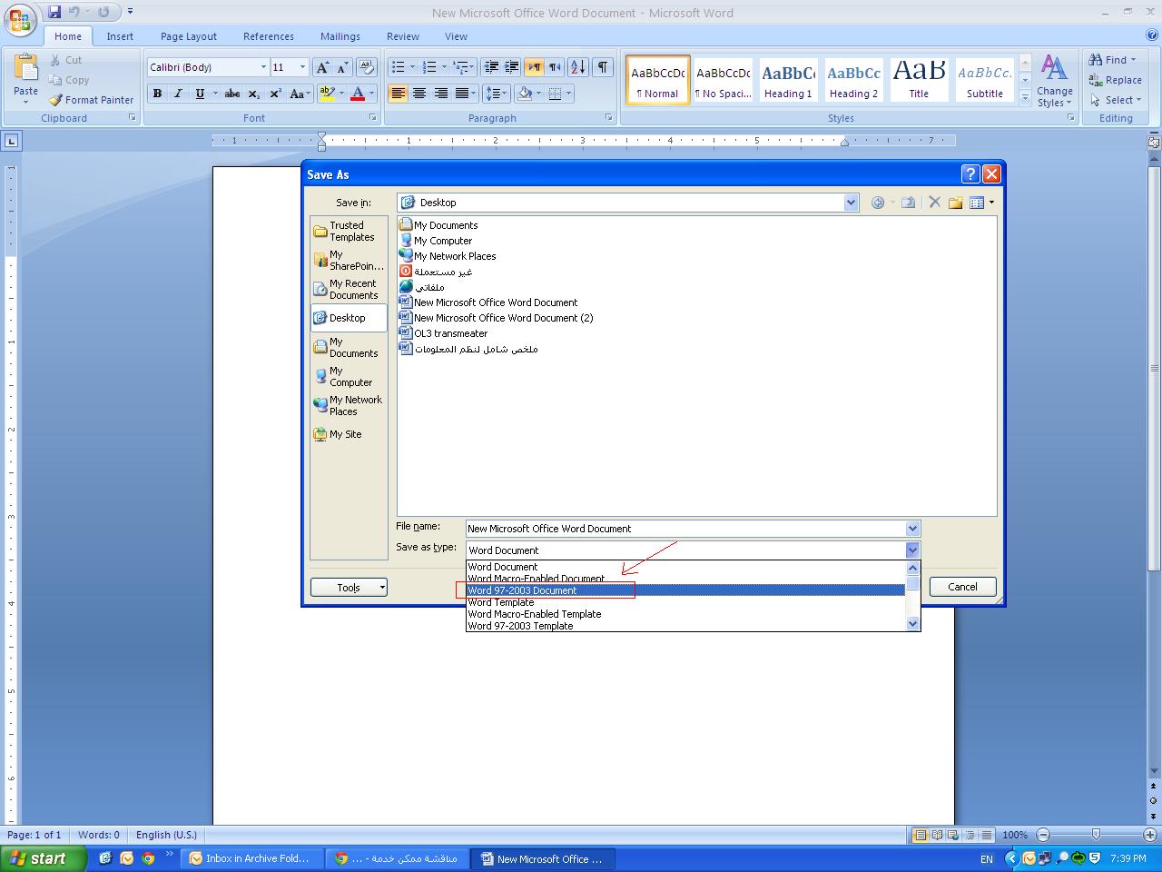Toggle Show/Hide paragraph marks
1162x872 pixels.
point(602,67)
